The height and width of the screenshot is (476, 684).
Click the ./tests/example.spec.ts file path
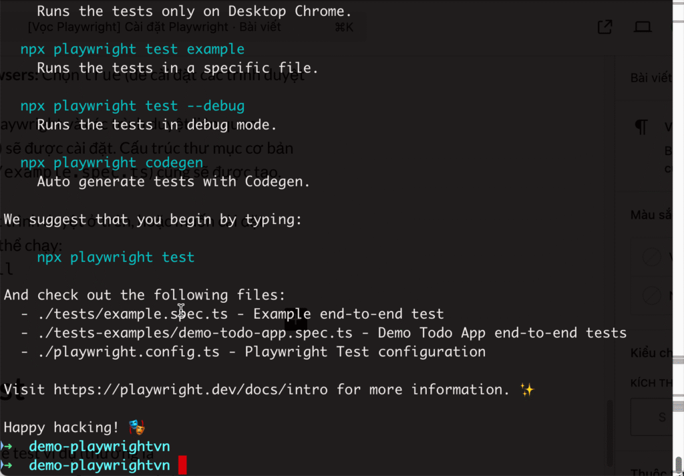(133, 314)
